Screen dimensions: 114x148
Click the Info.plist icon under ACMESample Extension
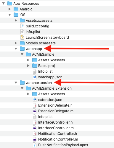35,116
